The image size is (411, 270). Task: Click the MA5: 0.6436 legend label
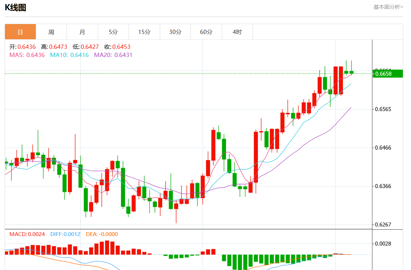27,55
